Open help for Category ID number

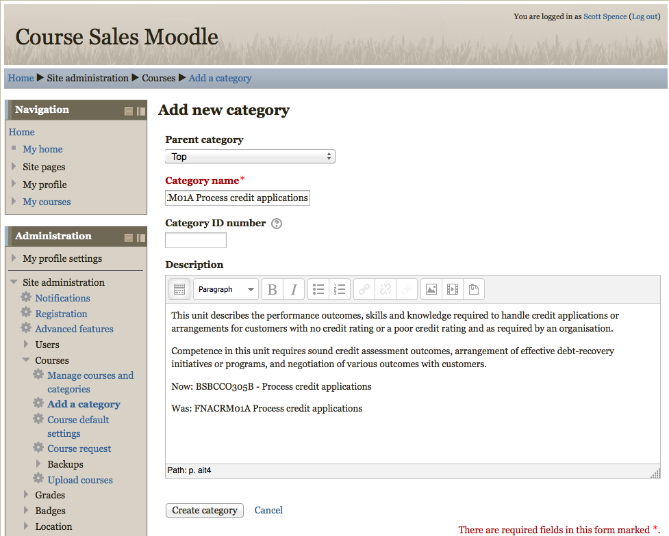click(x=277, y=224)
